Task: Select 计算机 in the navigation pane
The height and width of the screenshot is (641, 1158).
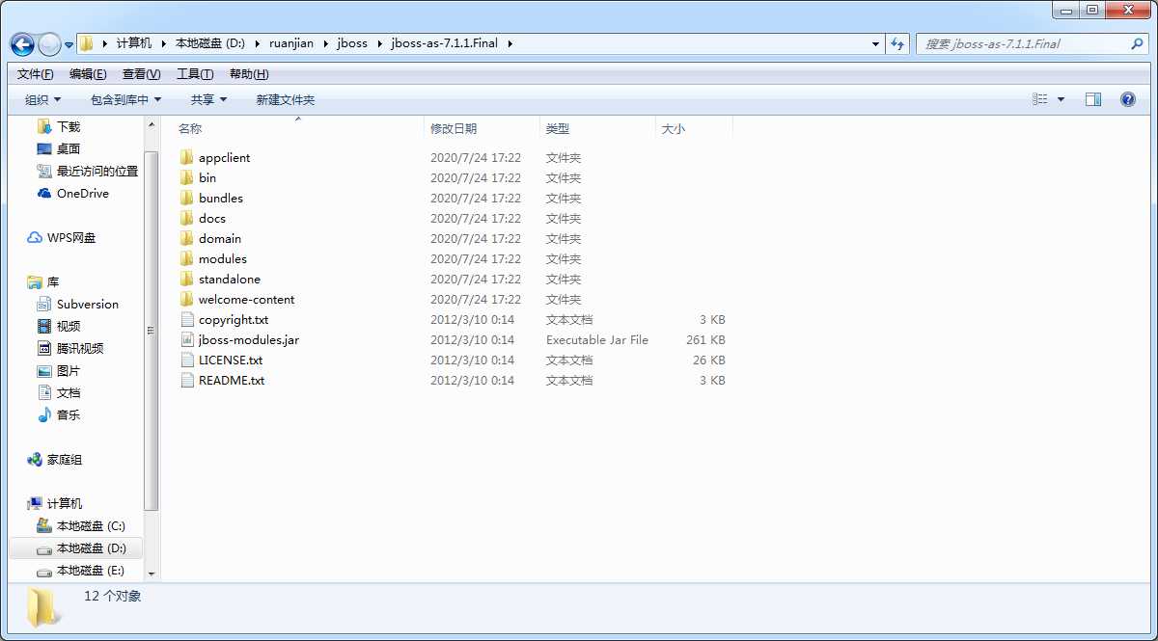Action: [x=65, y=503]
